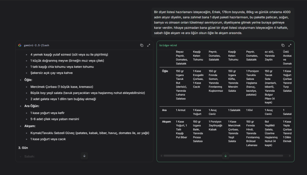
Task: Click the Öğle row header in the table
Action: pyautogui.click(x=166, y=71)
